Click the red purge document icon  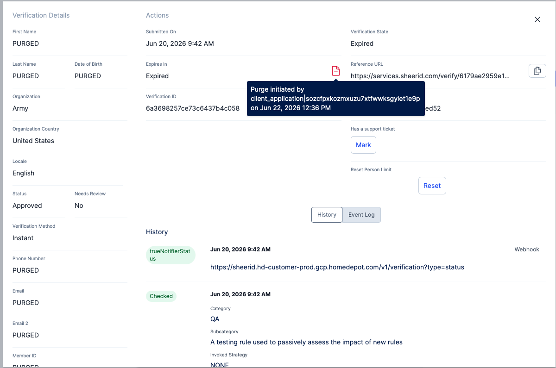coord(336,71)
